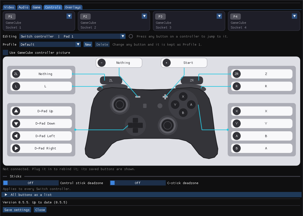Switch to the Audio tab
The width and height of the screenshot is (303, 216).
[x=23, y=7]
